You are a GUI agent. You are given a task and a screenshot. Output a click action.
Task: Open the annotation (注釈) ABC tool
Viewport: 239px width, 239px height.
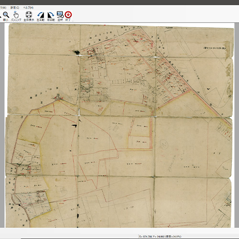[60, 16]
